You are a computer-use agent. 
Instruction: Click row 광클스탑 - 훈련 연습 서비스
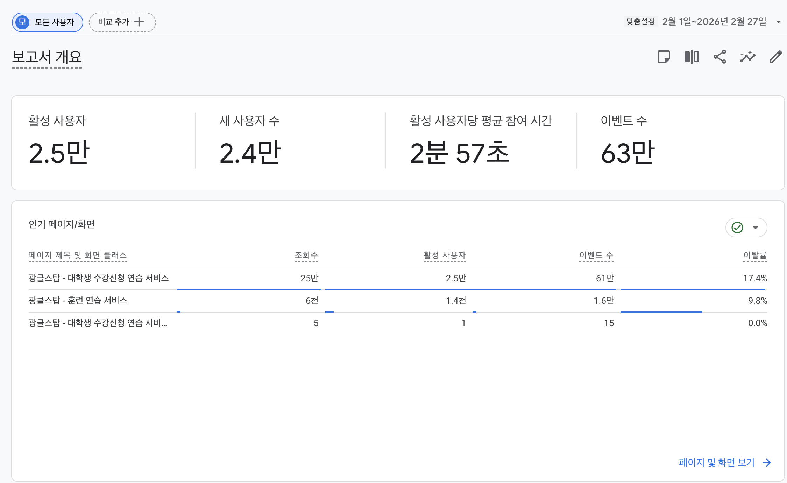[398, 301]
